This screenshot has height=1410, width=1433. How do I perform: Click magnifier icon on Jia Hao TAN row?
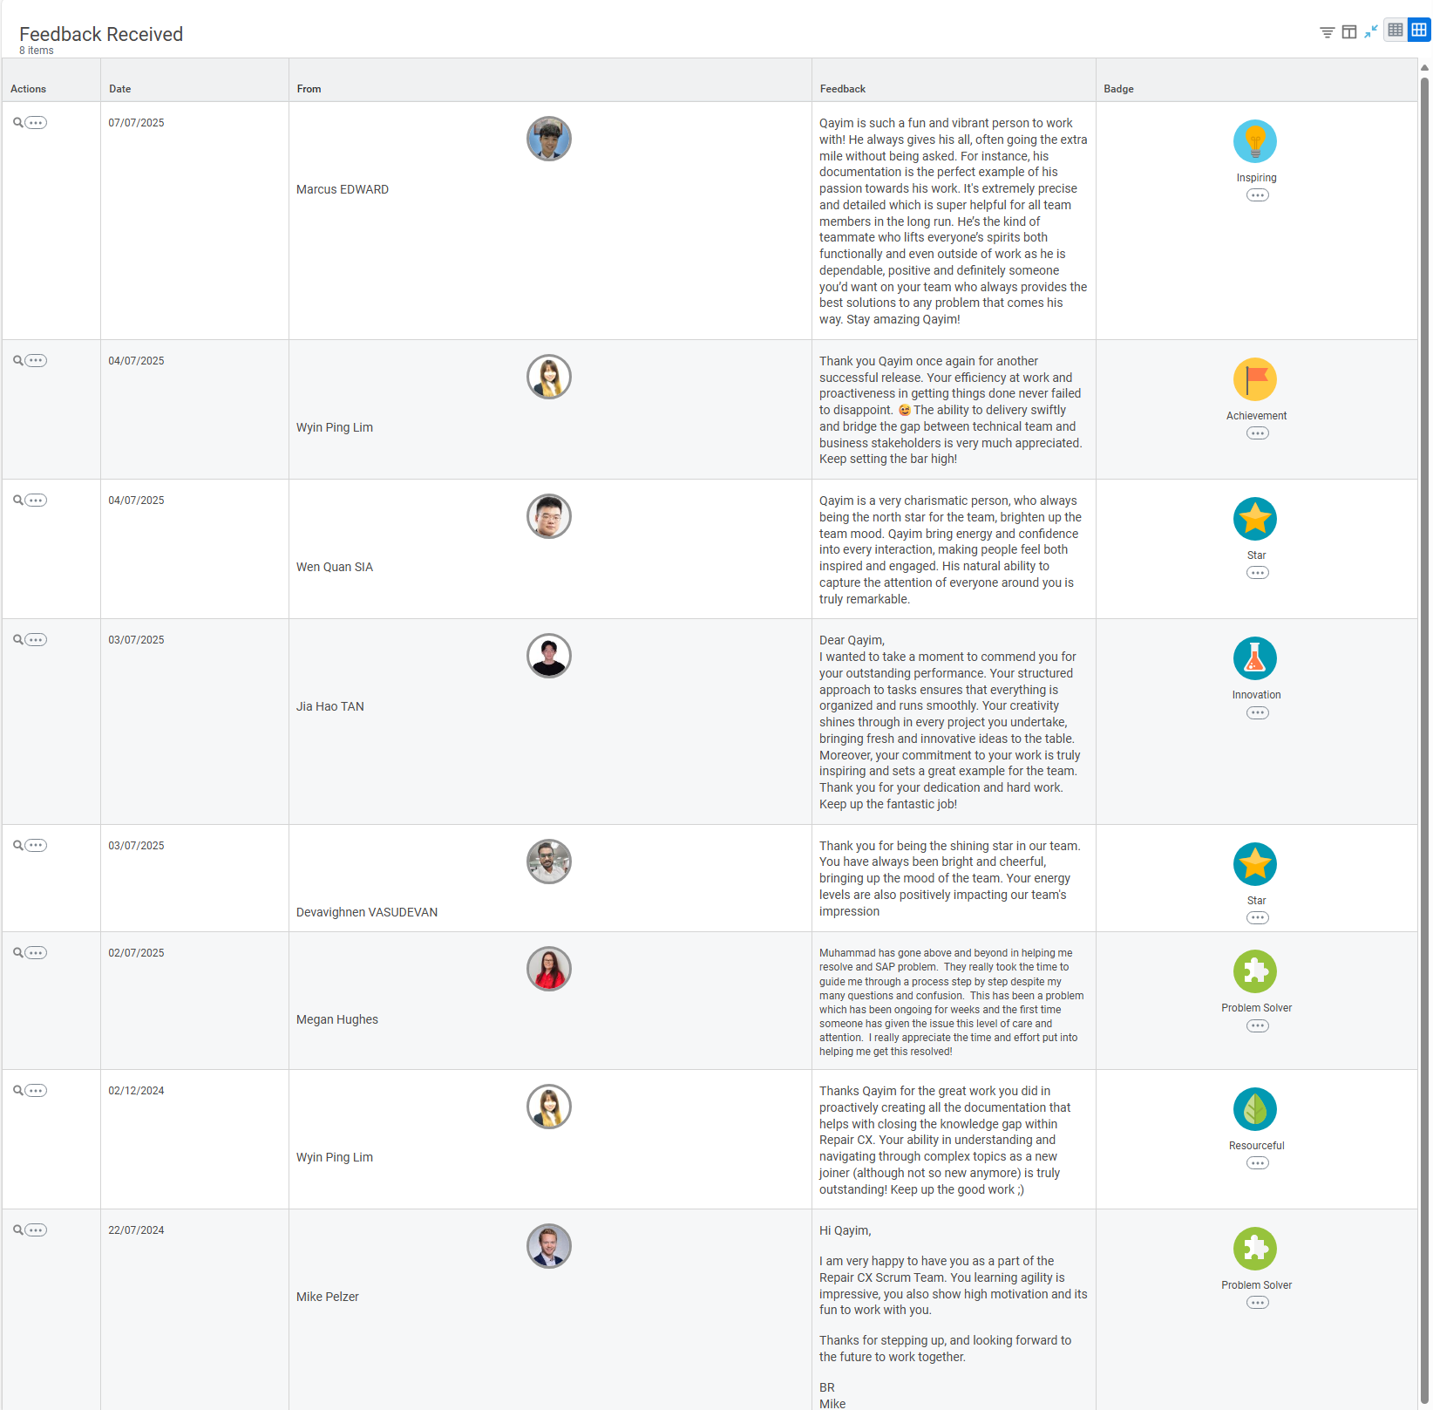coord(17,640)
